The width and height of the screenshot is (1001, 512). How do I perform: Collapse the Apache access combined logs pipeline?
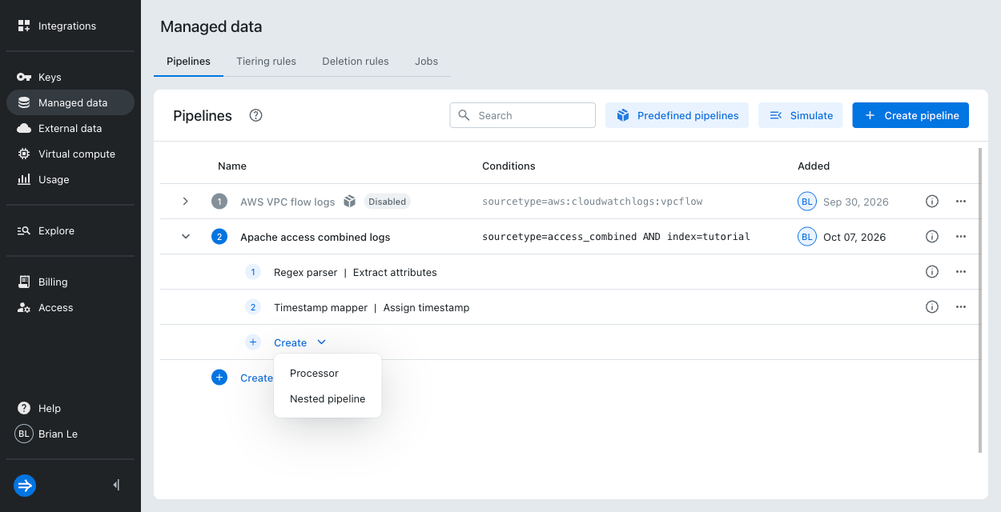(185, 237)
